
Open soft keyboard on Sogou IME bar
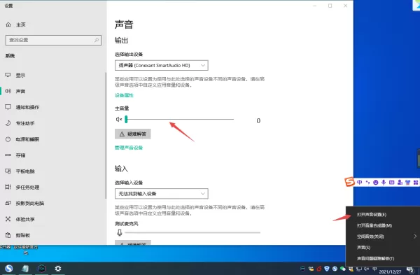[391, 183]
